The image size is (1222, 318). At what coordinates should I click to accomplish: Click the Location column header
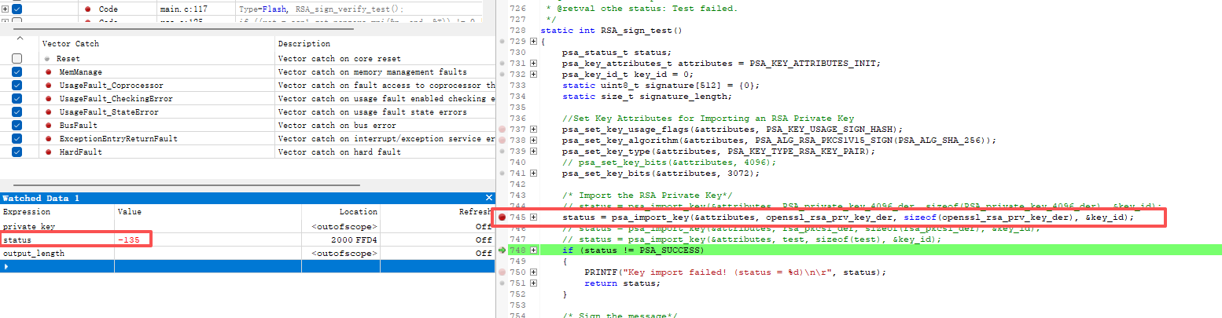359,212
